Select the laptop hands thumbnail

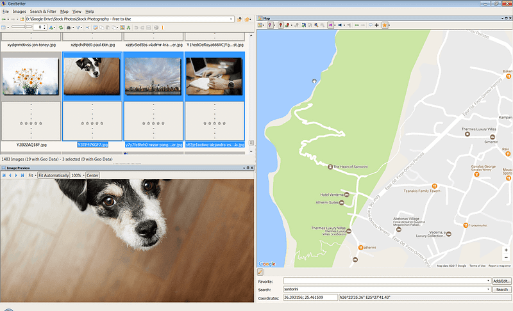214,76
